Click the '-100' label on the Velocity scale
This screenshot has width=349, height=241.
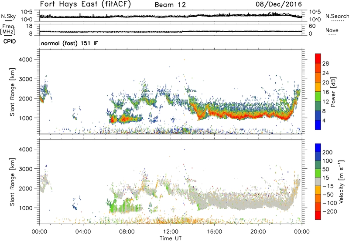(330, 203)
